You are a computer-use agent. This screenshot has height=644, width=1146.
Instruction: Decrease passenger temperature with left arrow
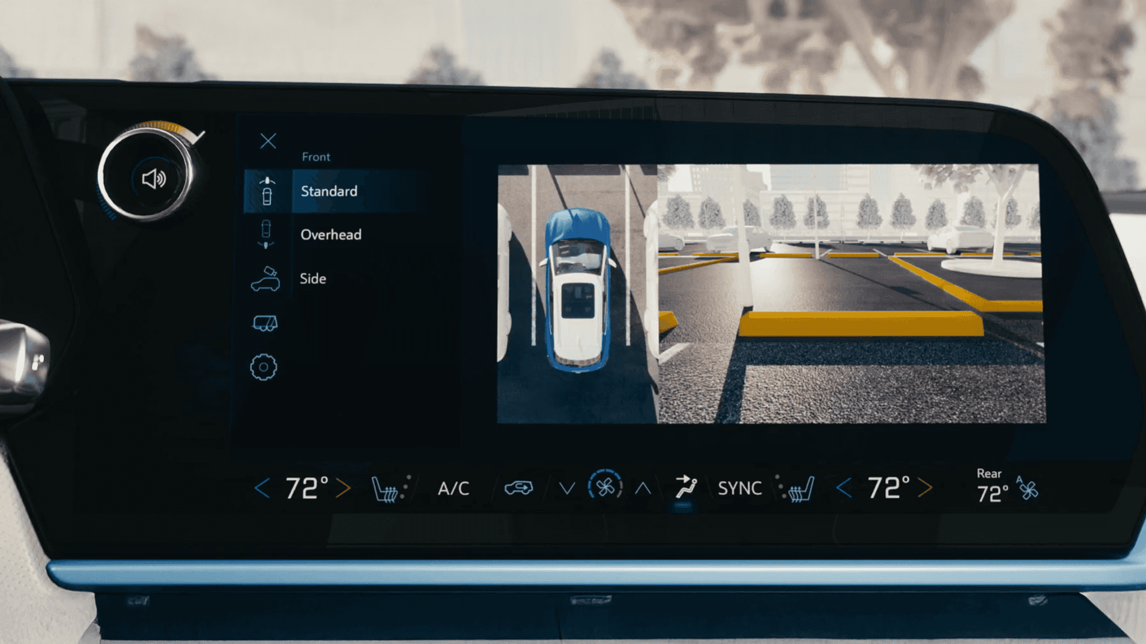tap(843, 488)
